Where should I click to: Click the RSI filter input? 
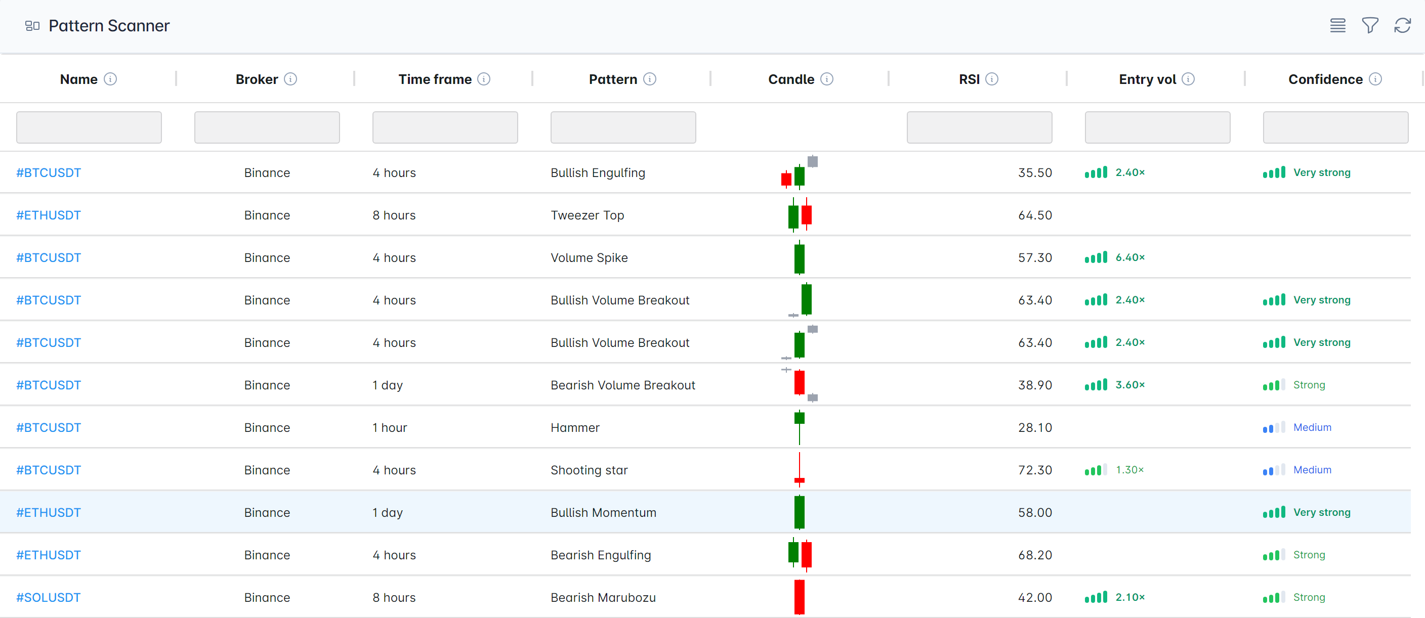[980, 127]
